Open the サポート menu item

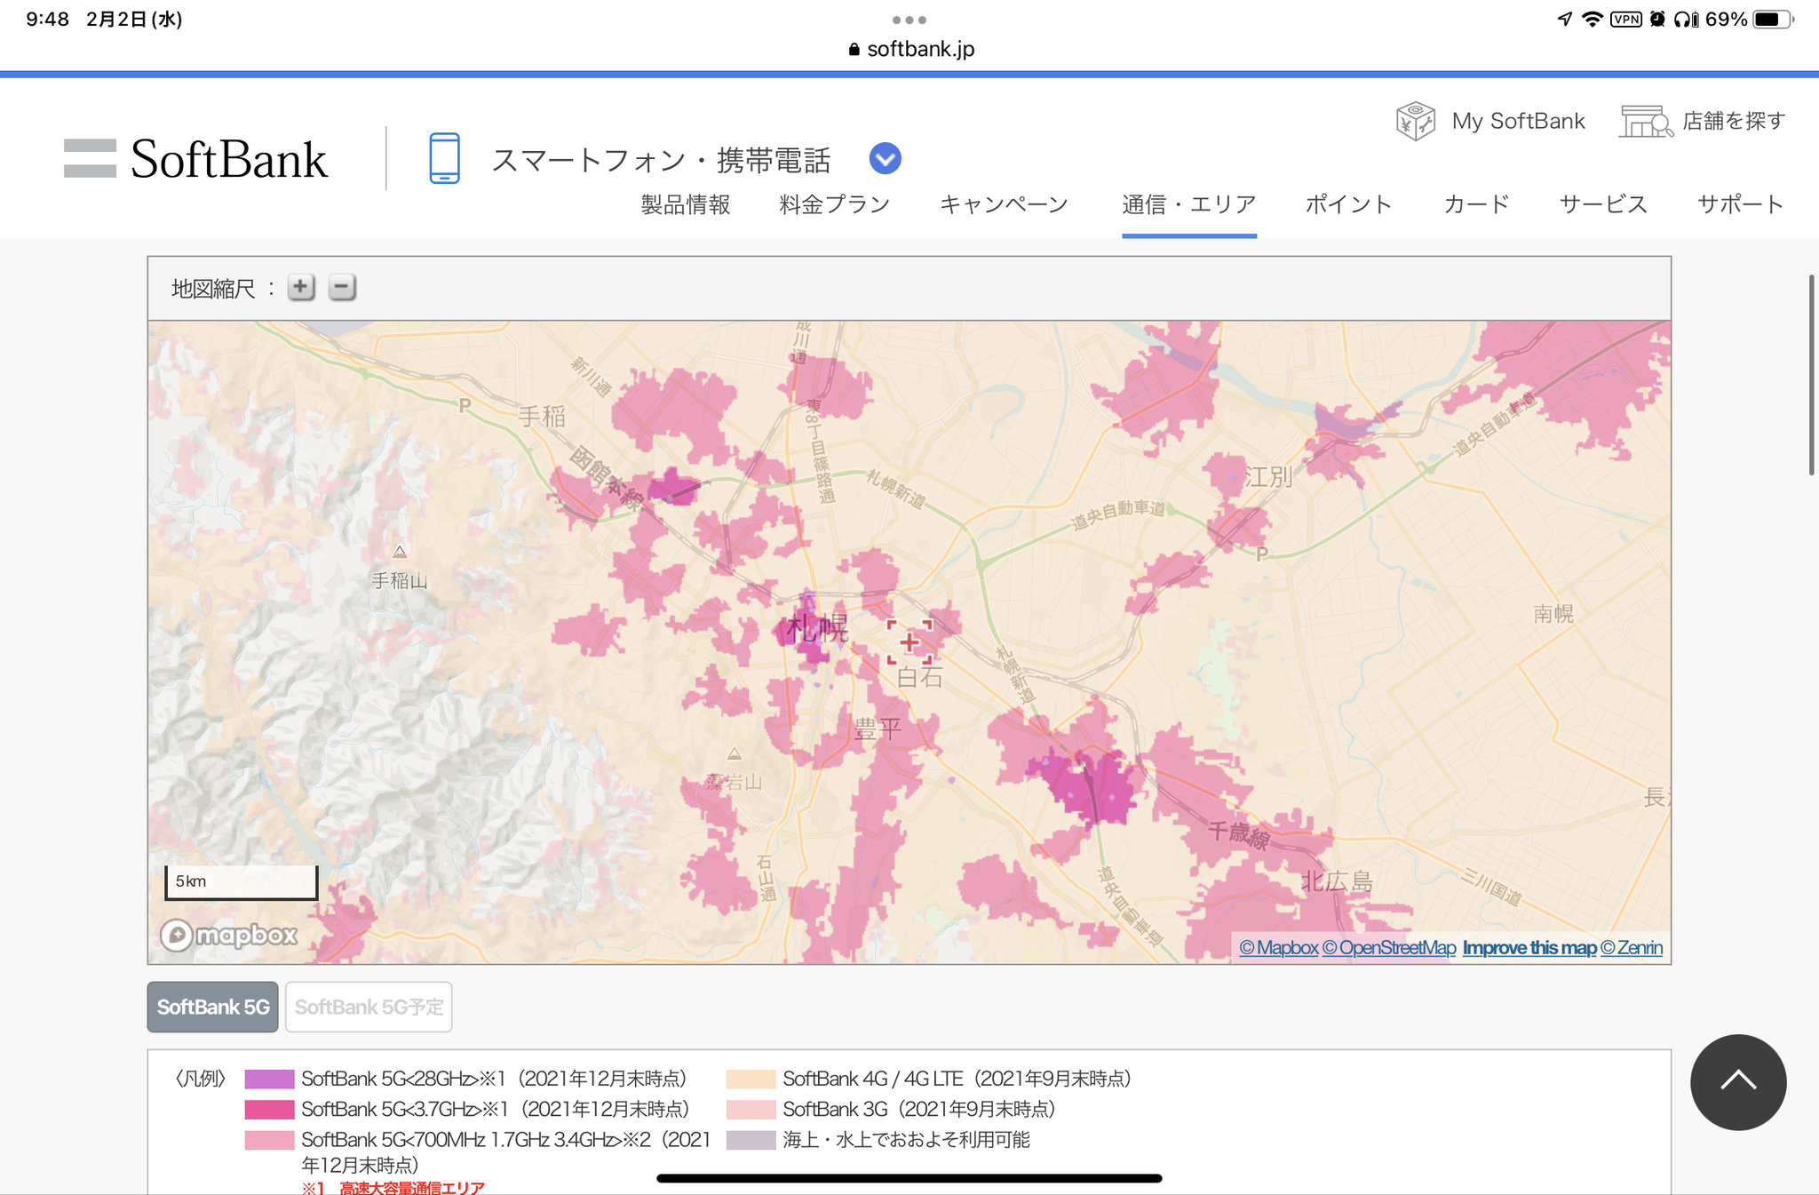[x=1740, y=204]
